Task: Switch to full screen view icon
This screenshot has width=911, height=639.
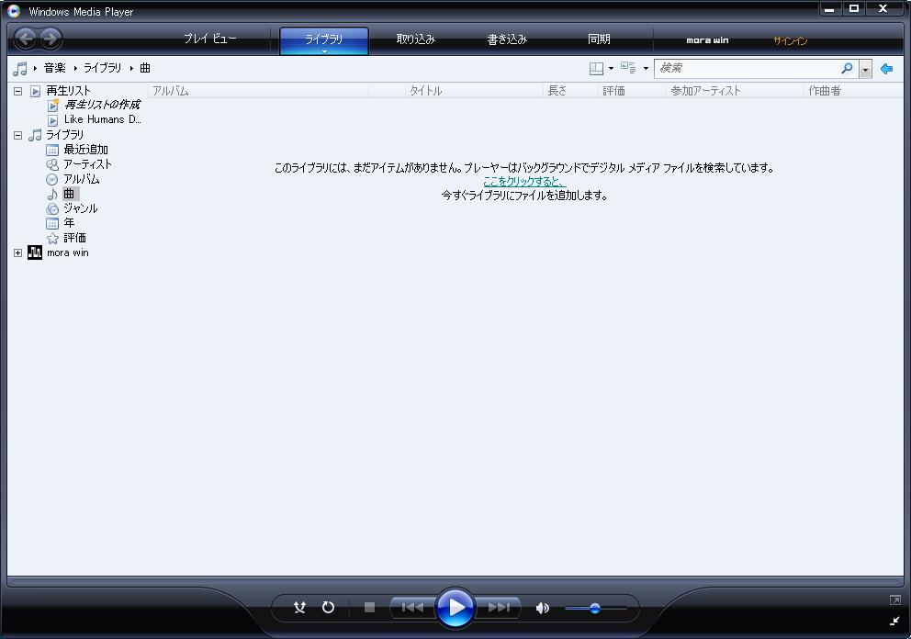Action: [894, 600]
